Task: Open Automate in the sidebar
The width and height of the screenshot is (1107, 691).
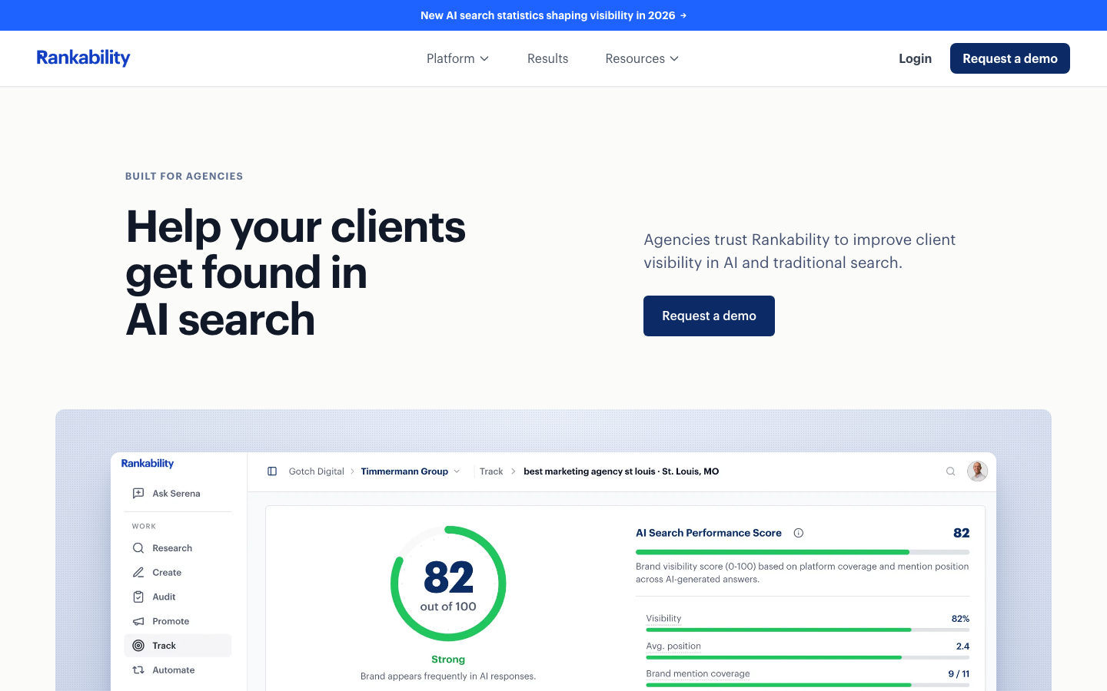Action: 178,670
